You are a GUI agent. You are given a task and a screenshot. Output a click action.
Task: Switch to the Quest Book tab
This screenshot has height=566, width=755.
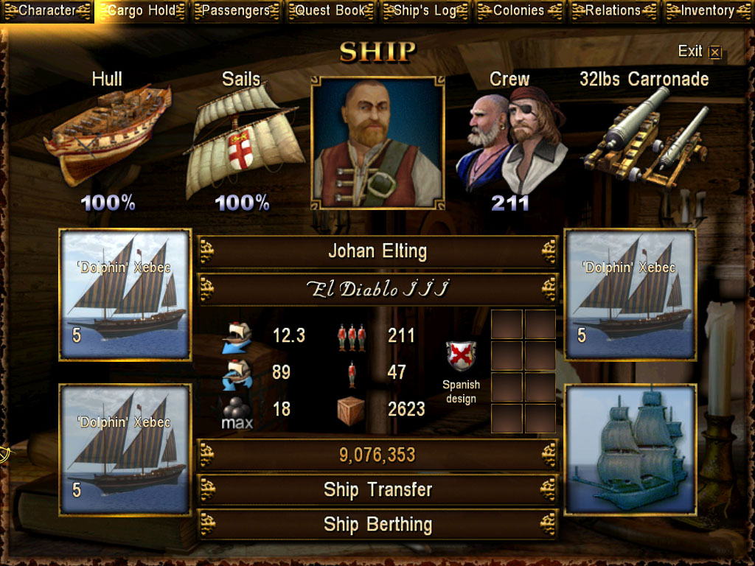click(x=330, y=10)
